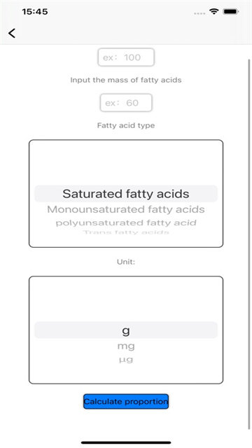Tap the 'Fatty acid type' label
The image size is (252, 448).
(x=126, y=125)
